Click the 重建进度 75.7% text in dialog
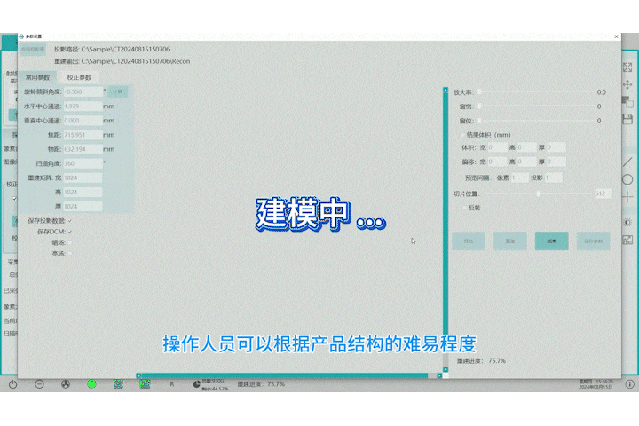 (x=481, y=361)
